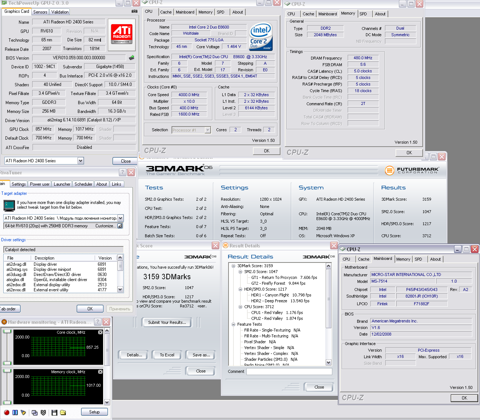Click Setup in Hardware monitoring window
This screenshot has height=420, width=480.
[94, 412]
